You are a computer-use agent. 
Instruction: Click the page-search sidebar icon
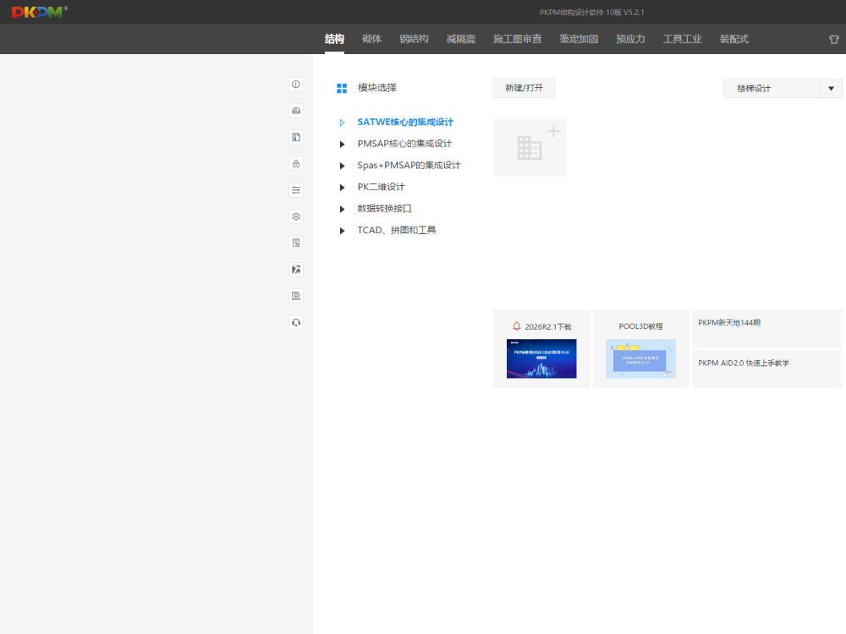tap(295, 243)
